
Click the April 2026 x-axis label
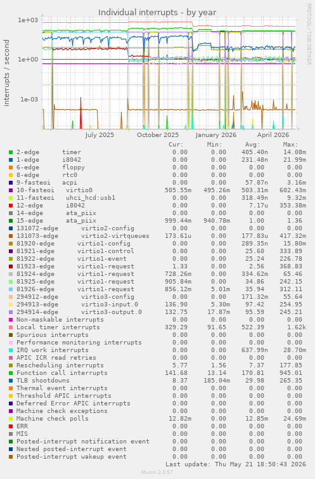coord(273,135)
